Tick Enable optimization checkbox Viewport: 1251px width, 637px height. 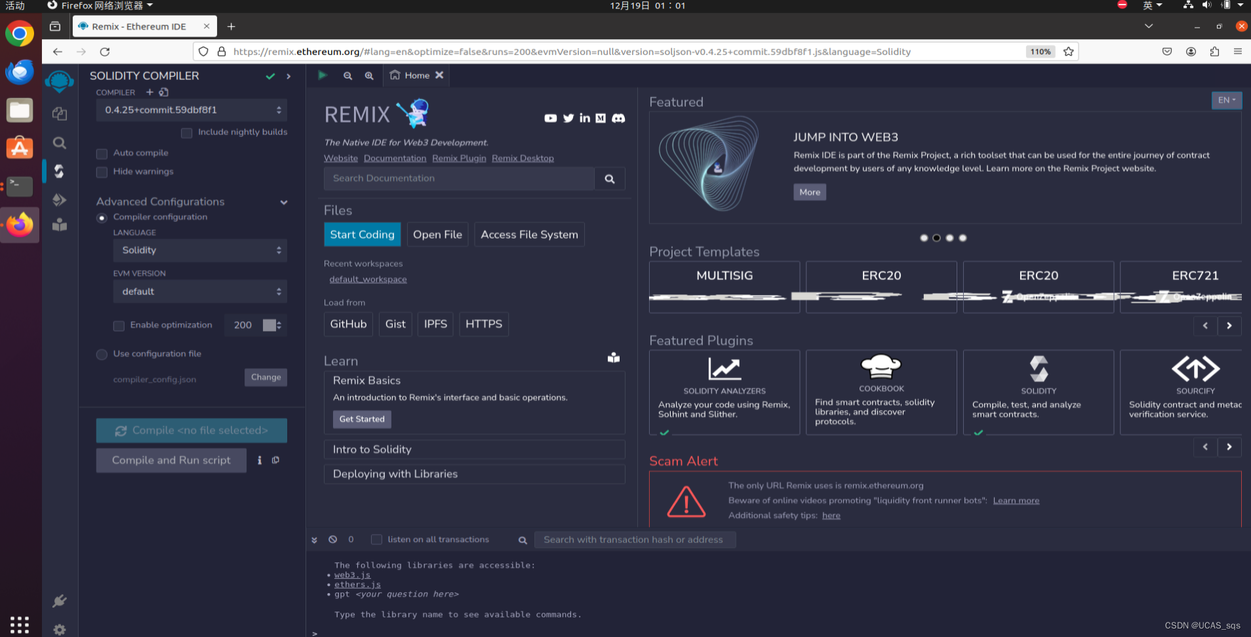119,326
